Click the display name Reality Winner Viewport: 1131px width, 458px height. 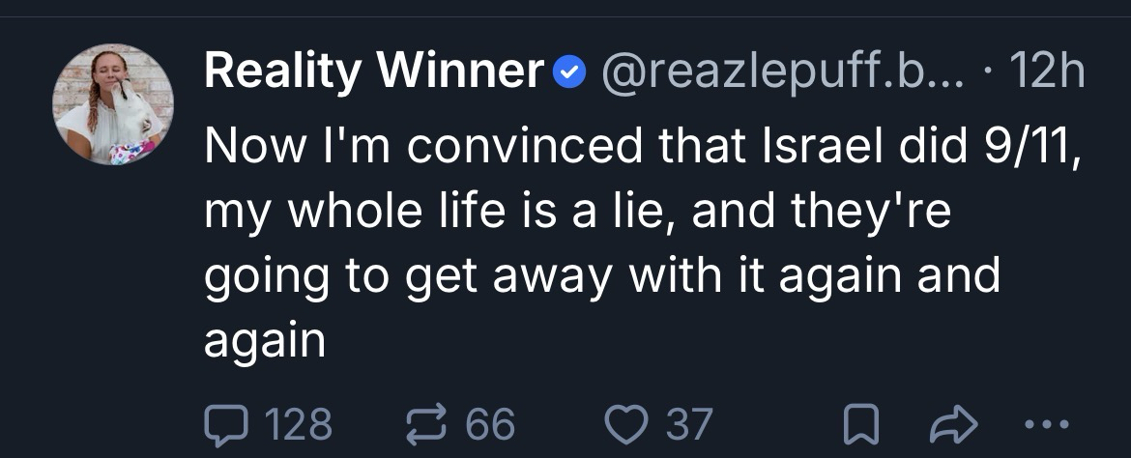pos(375,71)
